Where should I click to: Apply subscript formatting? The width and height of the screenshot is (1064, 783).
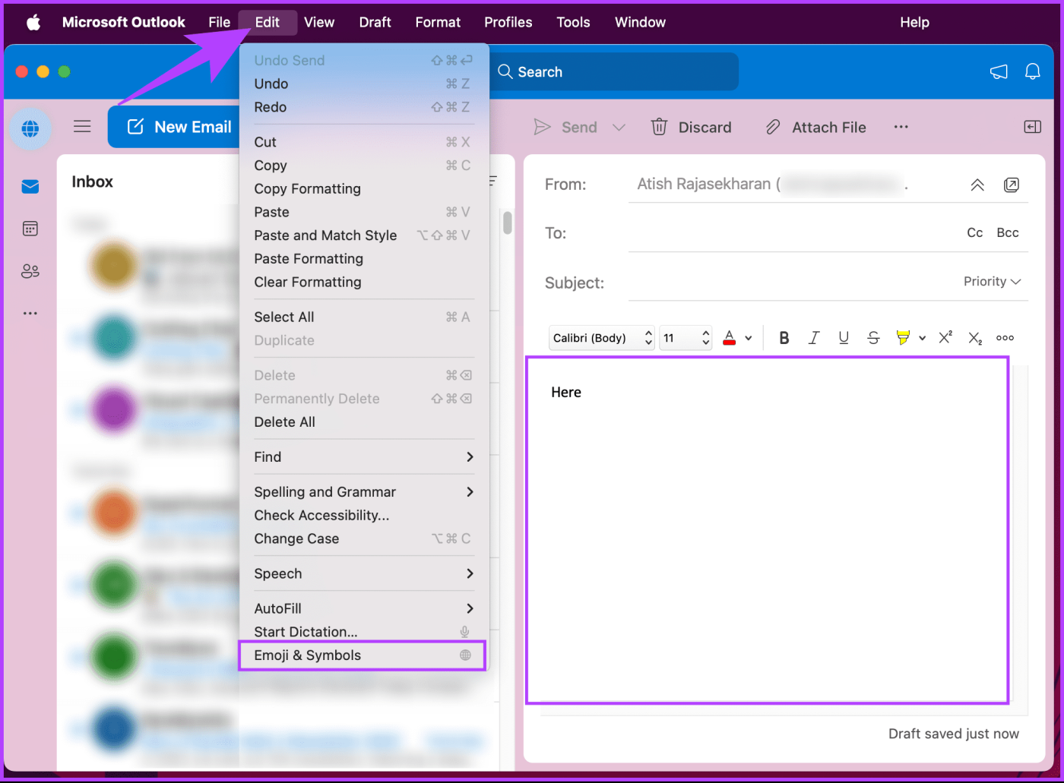975,338
